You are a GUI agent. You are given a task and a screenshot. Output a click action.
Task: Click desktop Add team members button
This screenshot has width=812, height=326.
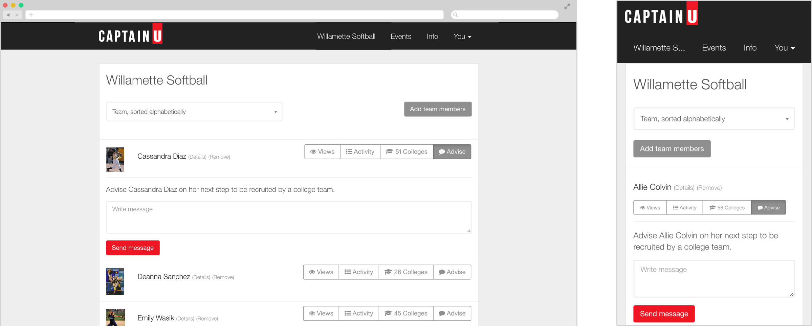[x=438, y=109]
